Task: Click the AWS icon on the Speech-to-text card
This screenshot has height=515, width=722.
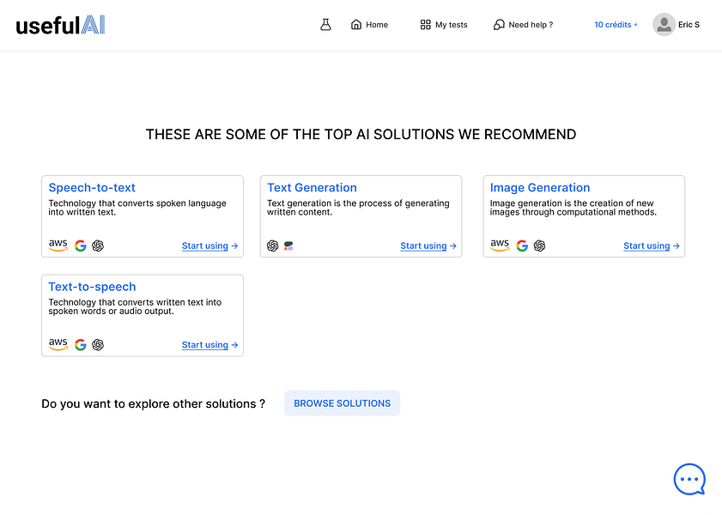Action: [x=58, y=245]
